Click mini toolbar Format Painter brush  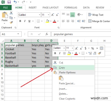(99, 53)
